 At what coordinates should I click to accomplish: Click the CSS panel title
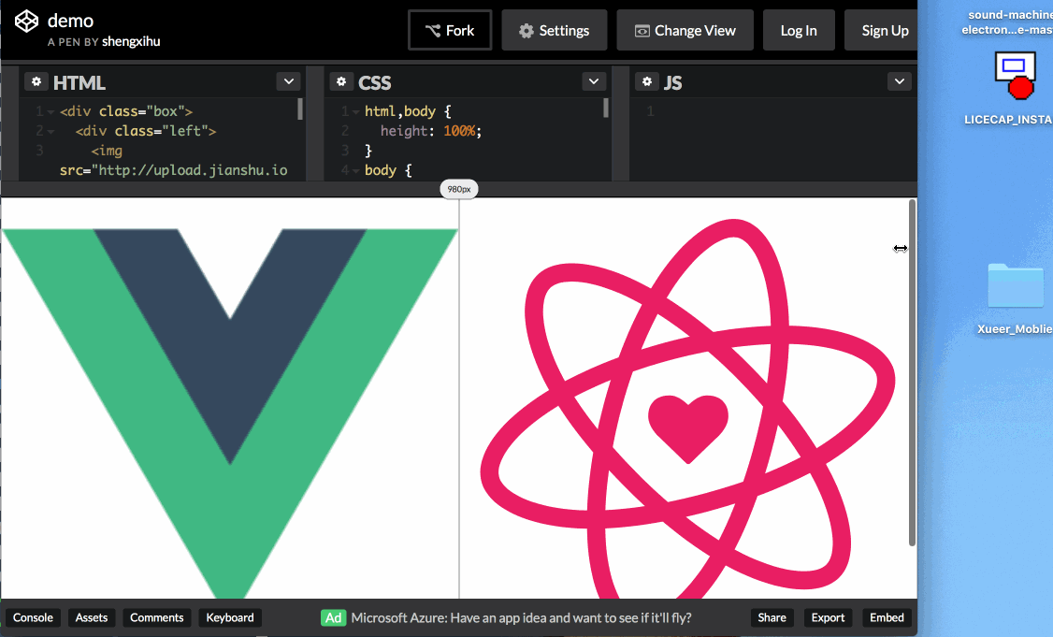point(375,82)
